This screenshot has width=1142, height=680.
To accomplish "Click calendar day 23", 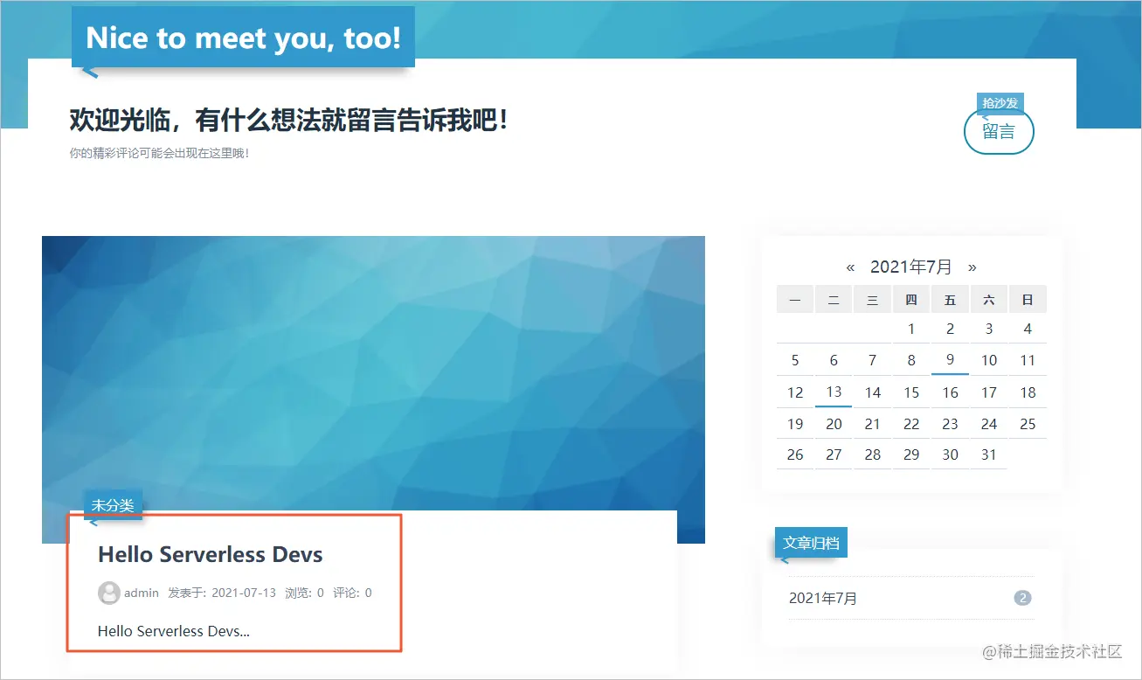I will [x=950, y=424].
